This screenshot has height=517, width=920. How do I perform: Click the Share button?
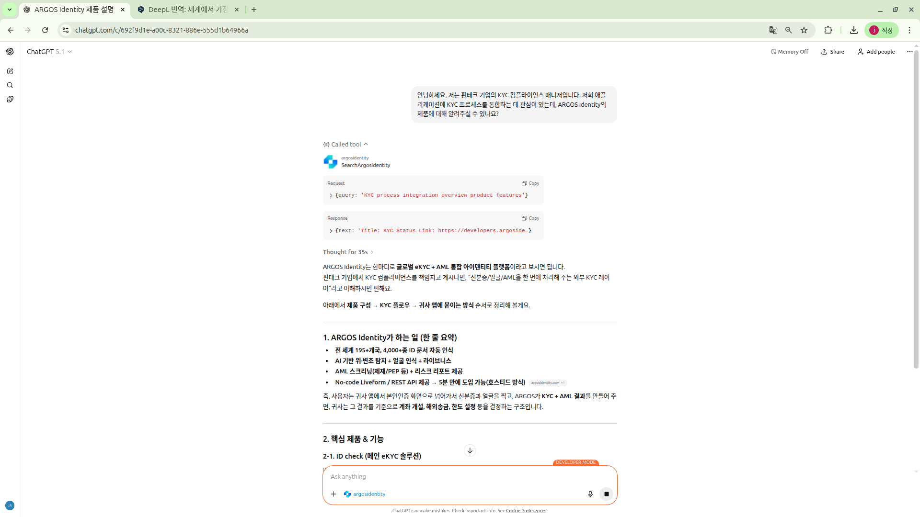coord(832,51)
